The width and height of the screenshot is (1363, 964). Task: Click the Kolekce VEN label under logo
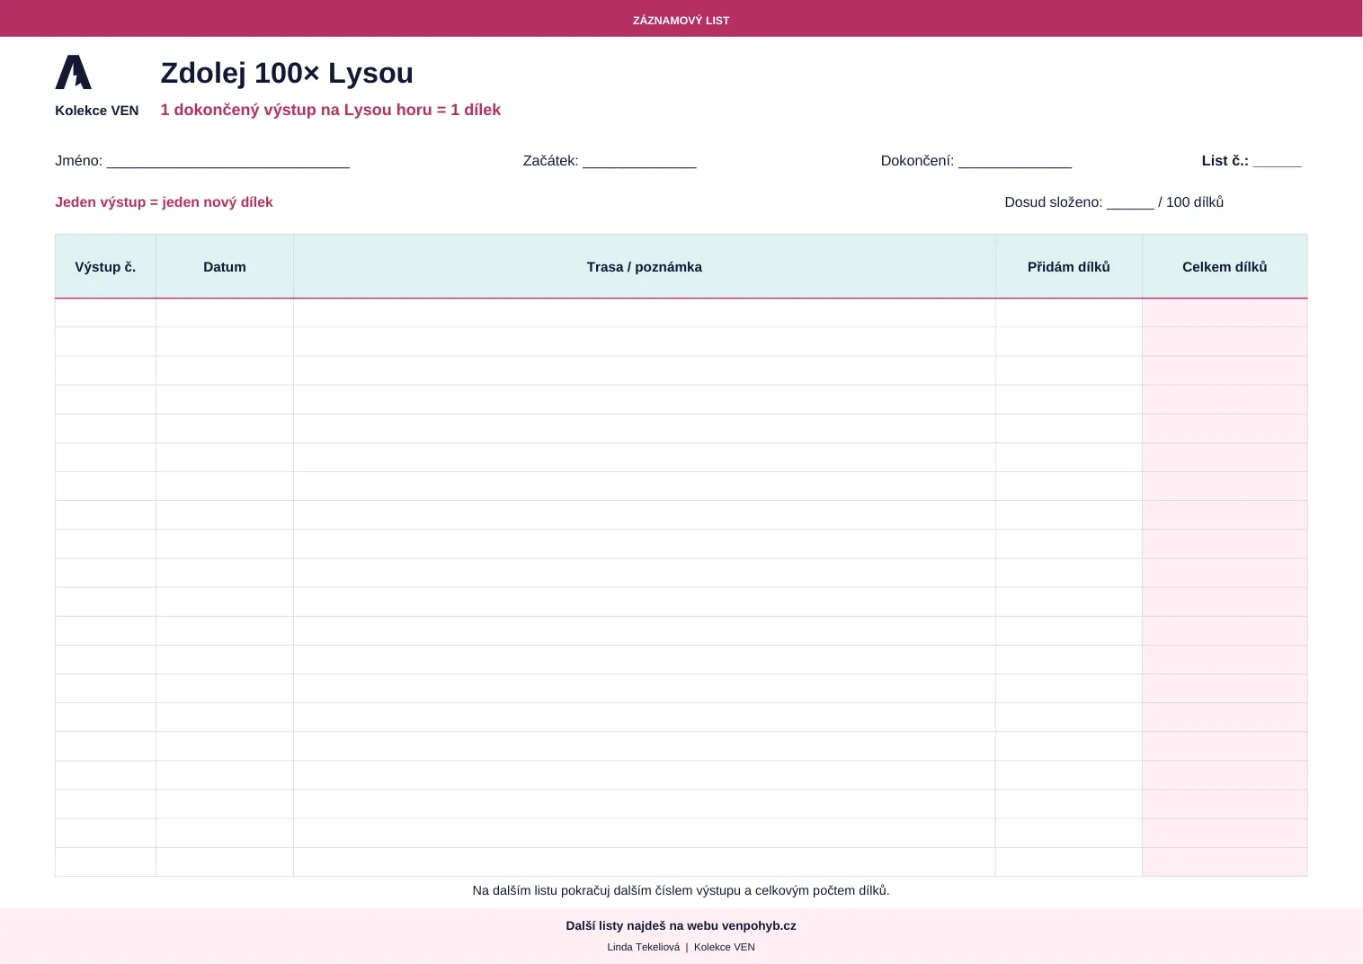96,111
